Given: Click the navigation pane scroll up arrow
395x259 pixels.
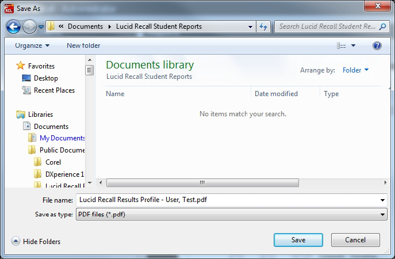Looking at the screenshot, I should (90, 60).
